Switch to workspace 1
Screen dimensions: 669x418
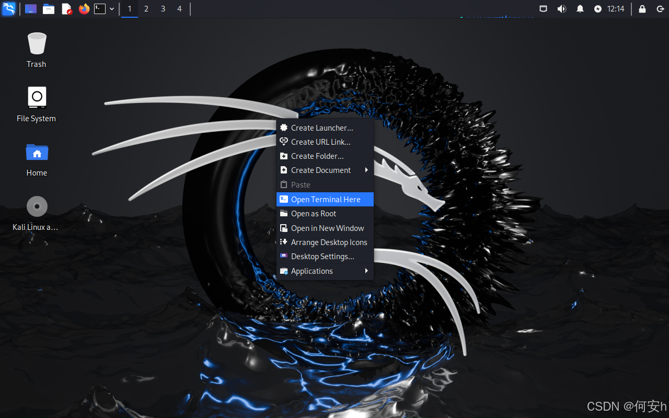coord(130,9)
